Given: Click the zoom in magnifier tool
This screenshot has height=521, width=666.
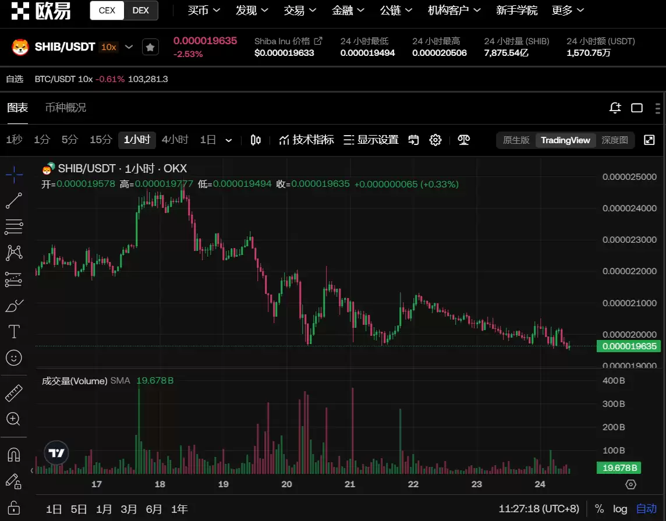Looking at the screenshot, I should tap(14, 419).
